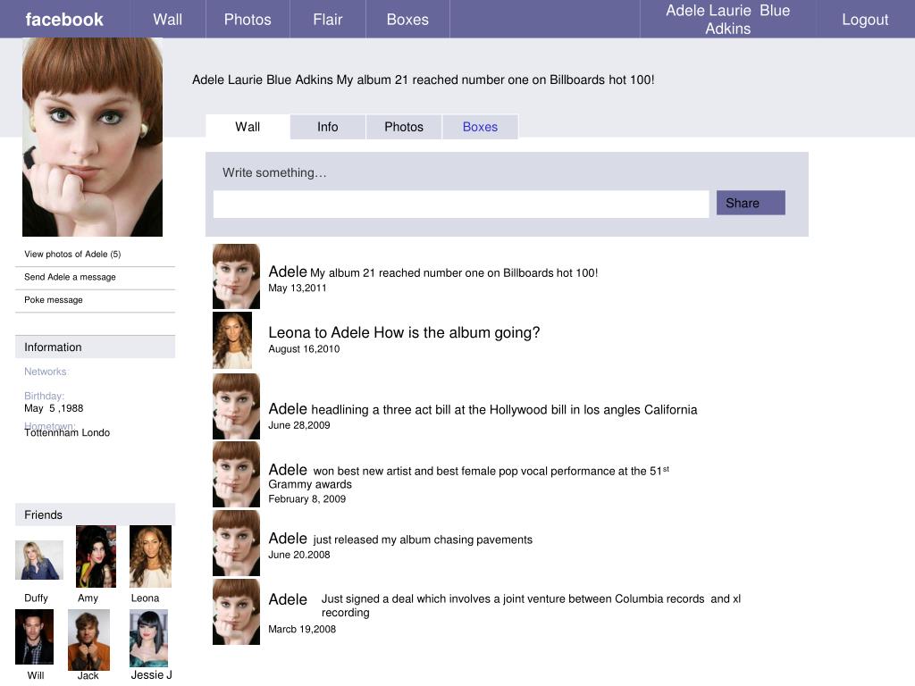Click avatar on Marcb 19,2008 post
This screenshot has width=915, height=686.
tap(236, 612)
